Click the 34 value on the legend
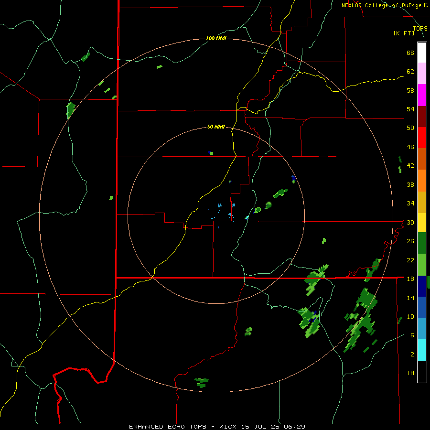430x430 pixels. [410, 204]
